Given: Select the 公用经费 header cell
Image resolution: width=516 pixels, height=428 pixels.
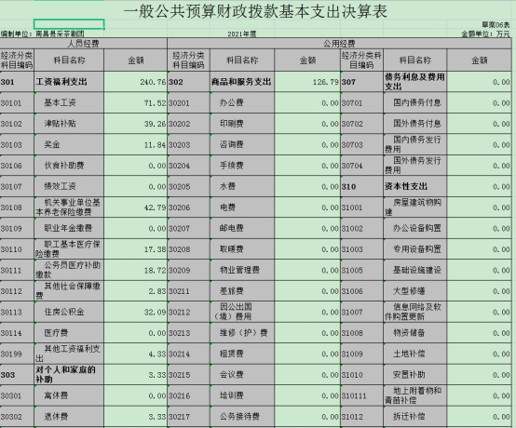Looking at the screenshot, I should pyautogui.click(x=339, y=44).
